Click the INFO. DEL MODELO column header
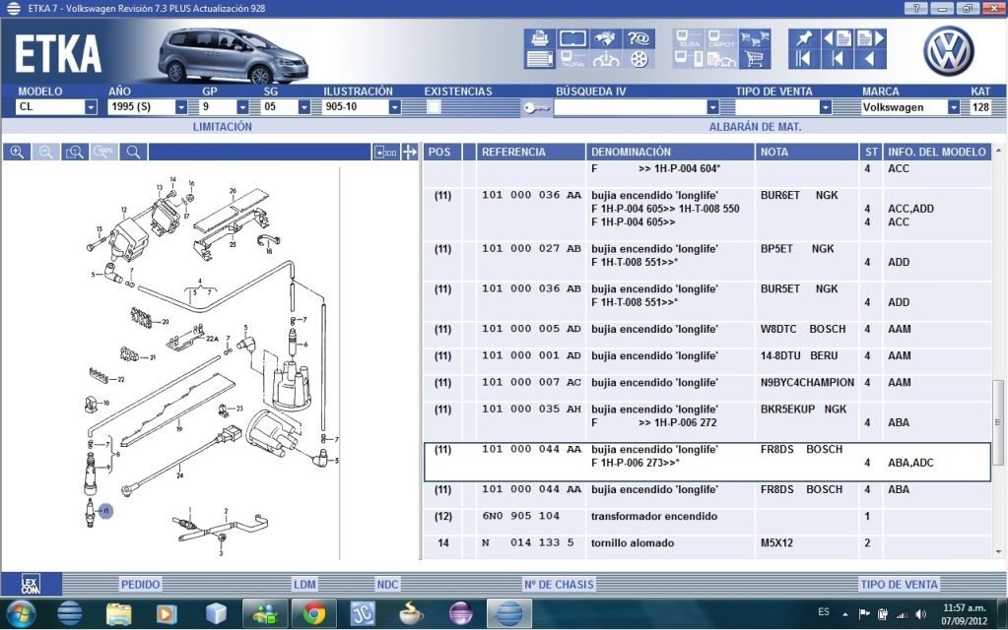 tap(937, 153)
